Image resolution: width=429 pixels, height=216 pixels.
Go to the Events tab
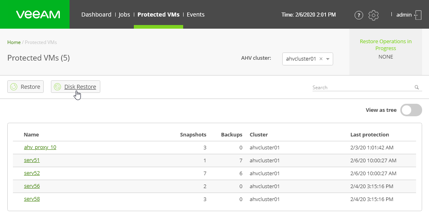(196, 15)
